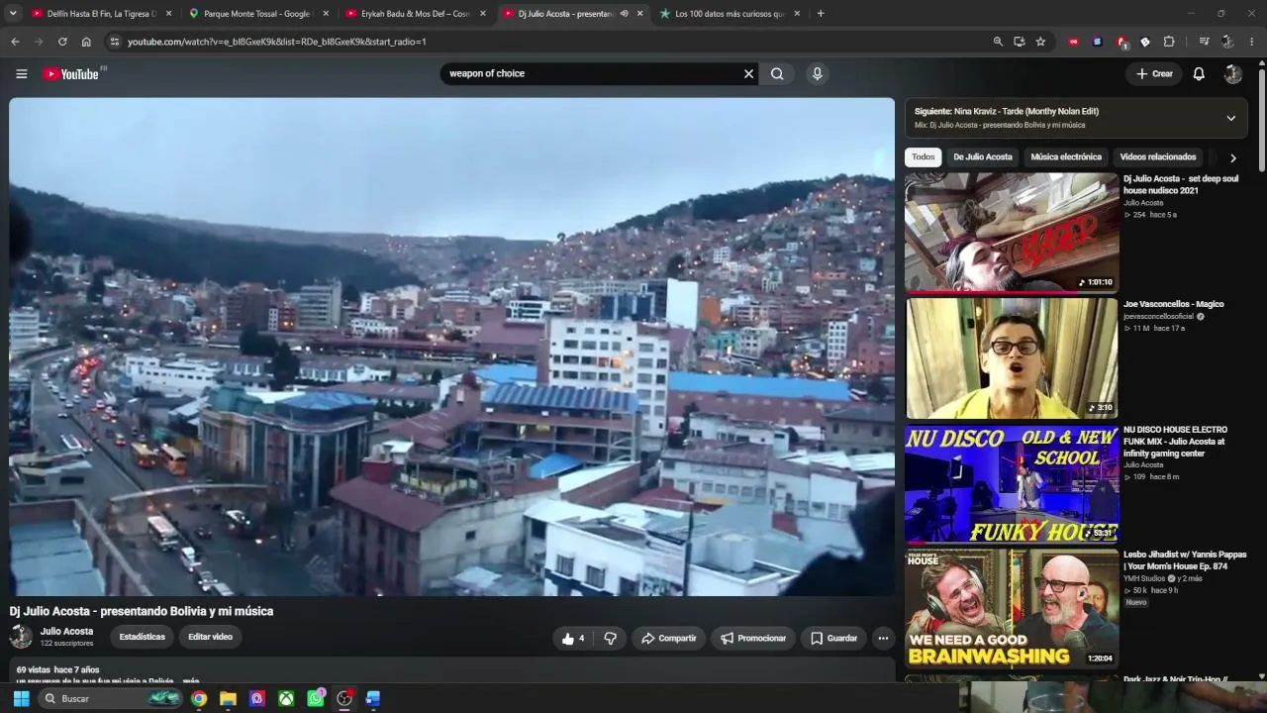The width and height of the screenshot is (1267, 713).
Task: Open the 'Lesbo Jihadist w/ Yannis Pappas' video title
Action: click(1185, 560)
